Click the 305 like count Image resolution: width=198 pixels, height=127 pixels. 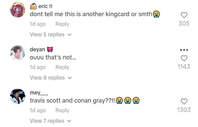tap(184, 23)
